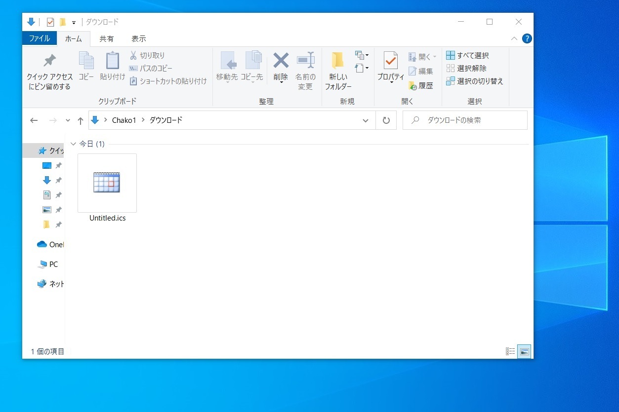This screenshot has height=412, width=619.
Task: Create a new folder with 新しいフォルダー icon
Action: [338, 61]
